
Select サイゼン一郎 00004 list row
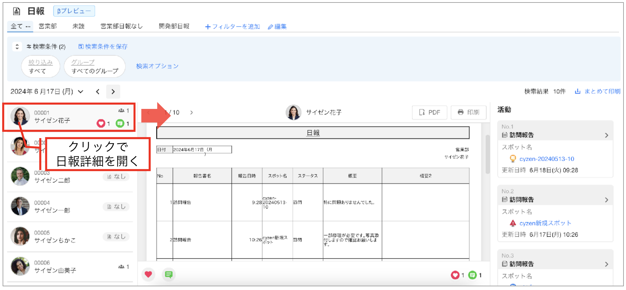click(70, 207)
